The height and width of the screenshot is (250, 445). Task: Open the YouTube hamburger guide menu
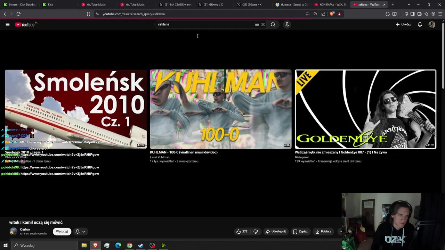point(7,24)
